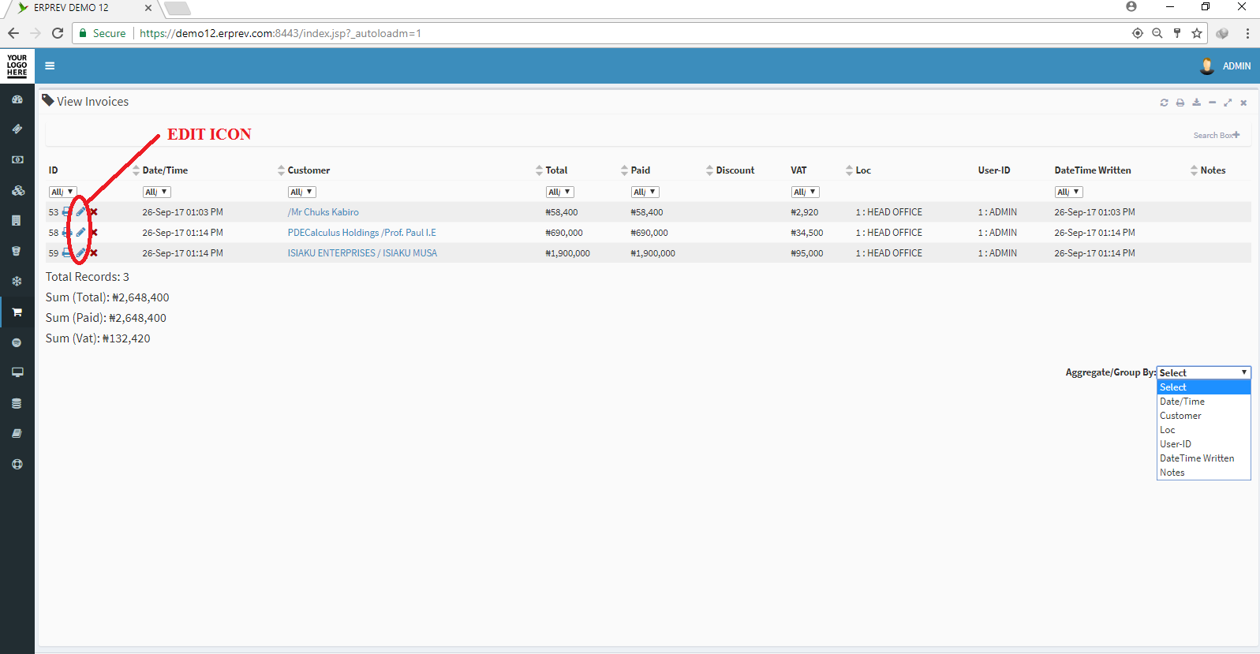The height and width of the screenshot is (654, 1260).
Task: Choose Loc in group-by list
Action: (1203, 430)
